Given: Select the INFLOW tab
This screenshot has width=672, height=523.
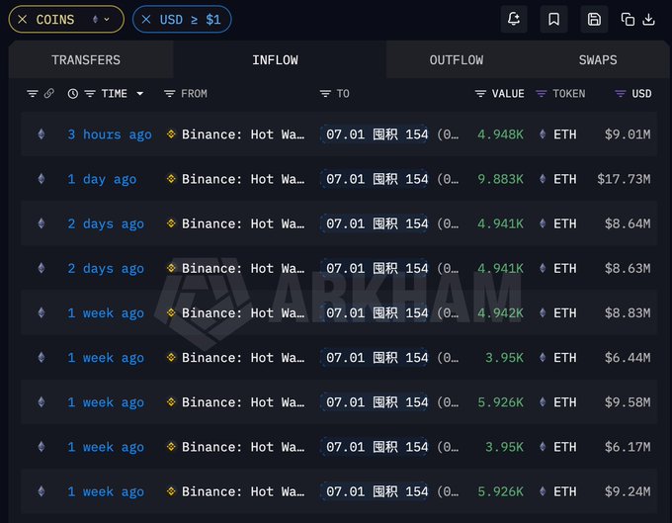Looking at the screenshot, I should click(275, 60).
